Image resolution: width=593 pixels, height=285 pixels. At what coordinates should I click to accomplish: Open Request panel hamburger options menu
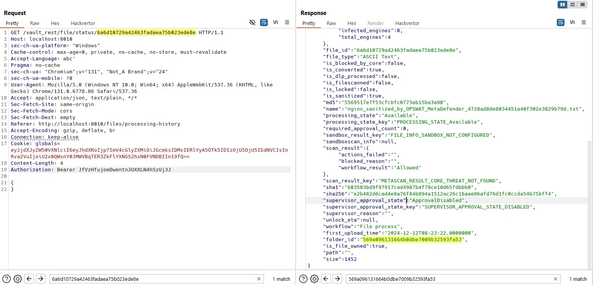point(287,23)
